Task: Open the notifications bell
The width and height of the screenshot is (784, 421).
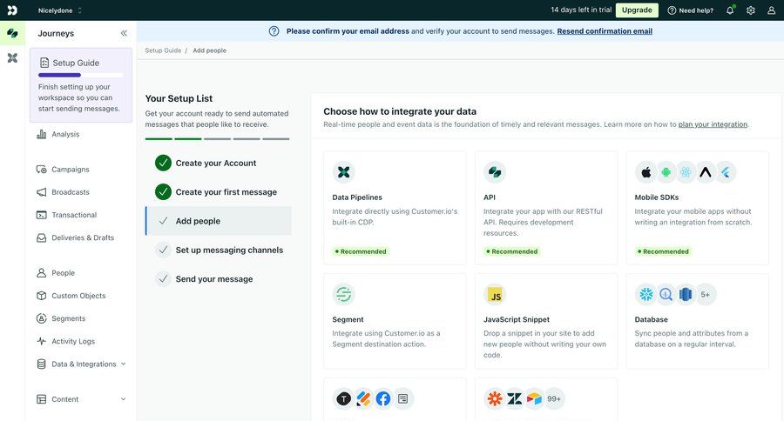Action: click(730, 10)
